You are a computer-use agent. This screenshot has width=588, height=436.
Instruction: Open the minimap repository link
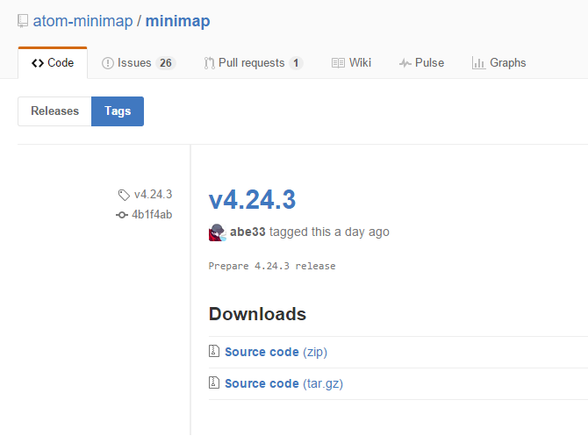pyautogui.click(x=178, y=21)
